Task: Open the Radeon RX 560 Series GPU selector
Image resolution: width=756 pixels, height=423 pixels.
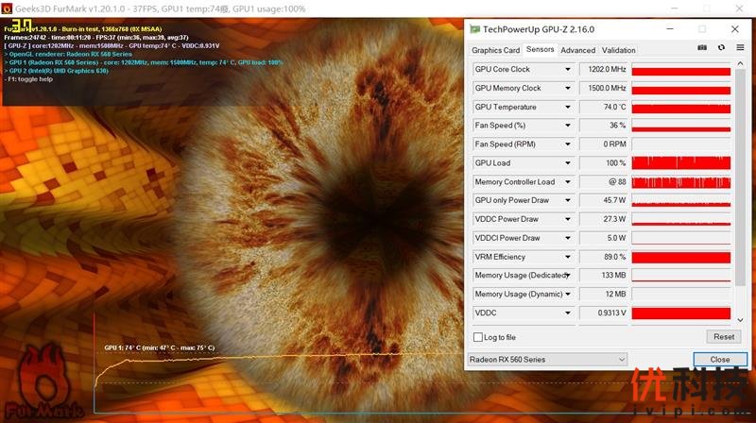Action: click(547, 360)
